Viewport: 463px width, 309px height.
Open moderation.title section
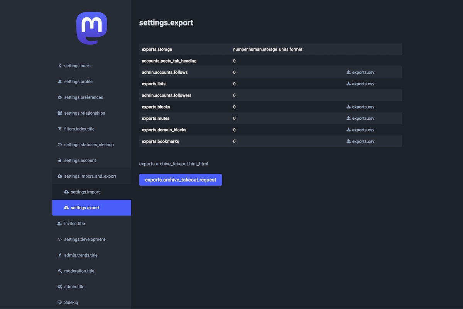(79, 271)
